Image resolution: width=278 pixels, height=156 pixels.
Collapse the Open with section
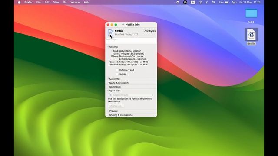point(108,91)
